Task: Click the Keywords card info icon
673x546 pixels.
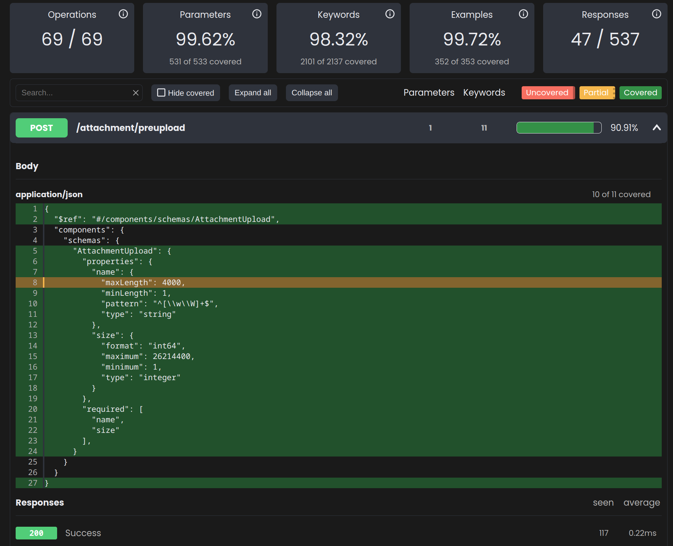Action: pyautogui.click(x=390, y=14)
